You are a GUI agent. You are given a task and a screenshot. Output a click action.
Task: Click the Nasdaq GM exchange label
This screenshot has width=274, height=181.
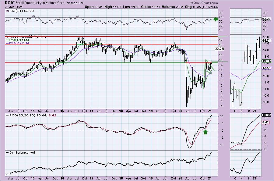(75, 3)
